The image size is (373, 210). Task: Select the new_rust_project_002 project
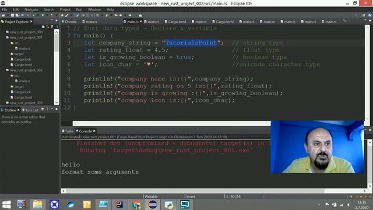pos(26,70)
